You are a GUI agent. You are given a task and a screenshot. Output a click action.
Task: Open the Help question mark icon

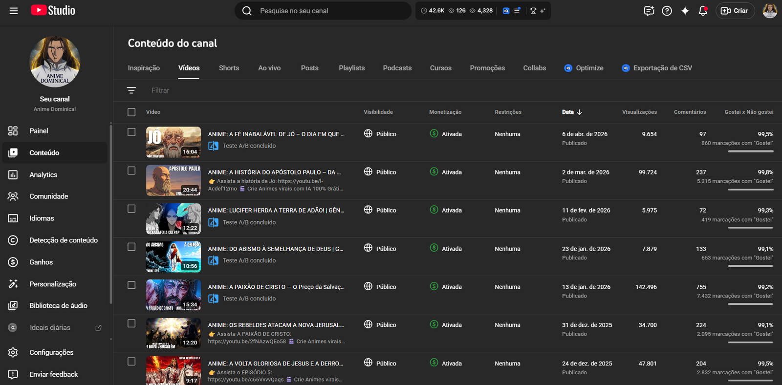click(667, 11)
